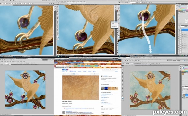Select the last photostream thumbnail on Flickr
This screenshot has height=116, width=188.
point(117,89)
